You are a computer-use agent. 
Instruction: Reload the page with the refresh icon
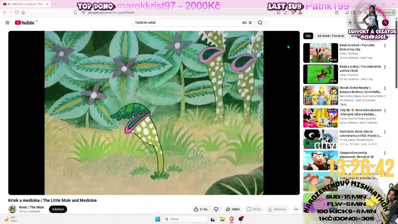[x=17, y=12]
